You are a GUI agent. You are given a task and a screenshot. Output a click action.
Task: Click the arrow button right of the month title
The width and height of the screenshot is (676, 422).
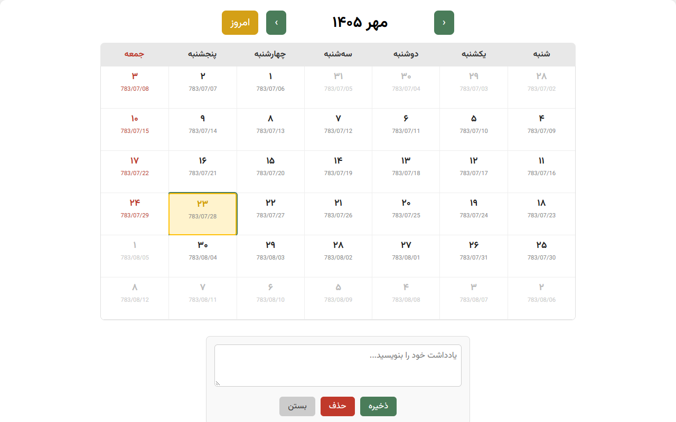pos(444,23)
